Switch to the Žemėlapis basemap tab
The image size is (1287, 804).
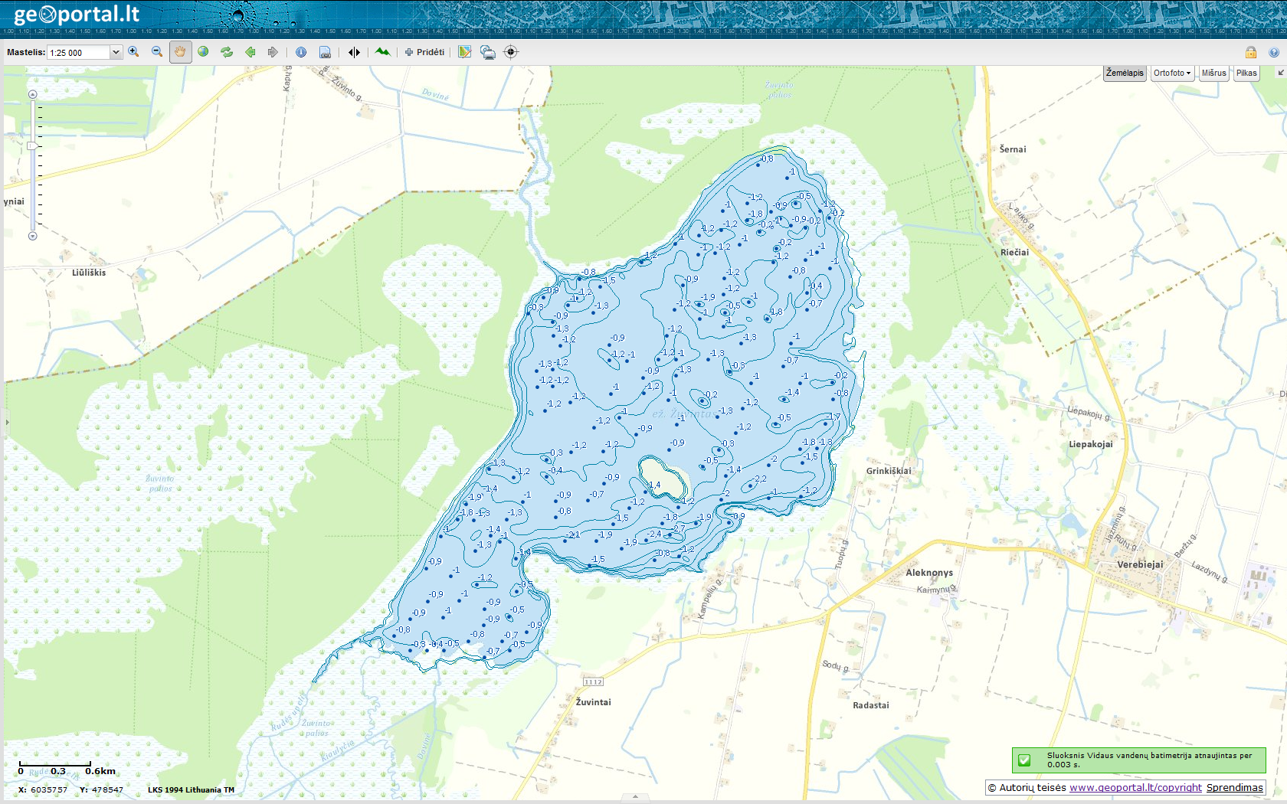[1125, 73]
